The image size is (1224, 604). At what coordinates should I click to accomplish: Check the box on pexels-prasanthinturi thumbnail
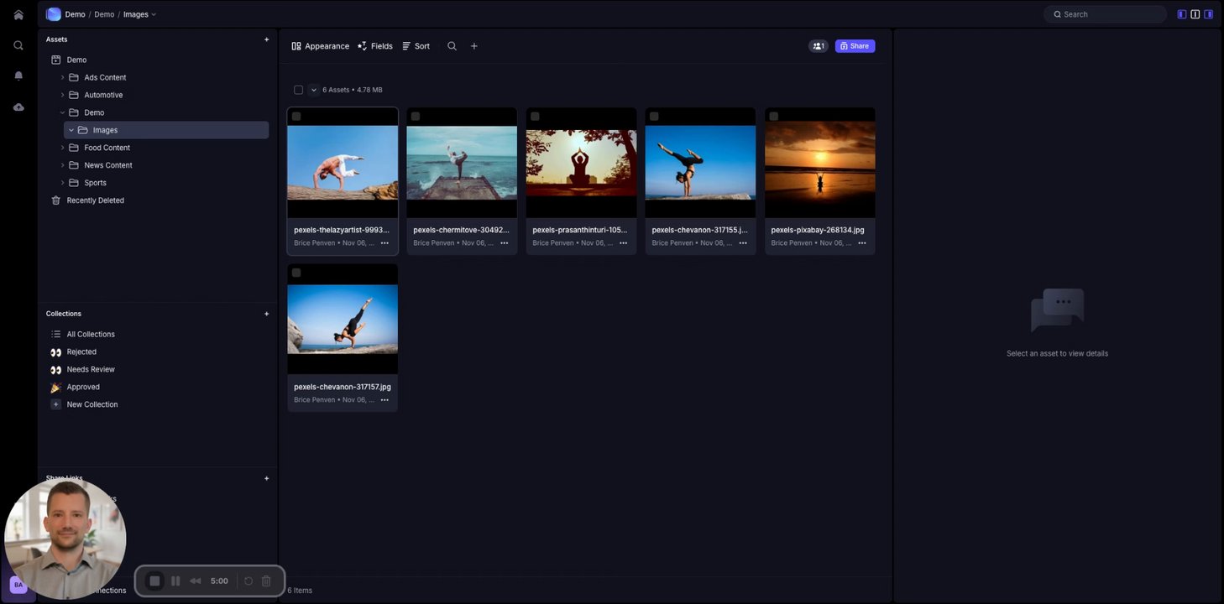[x=535, y=117]
